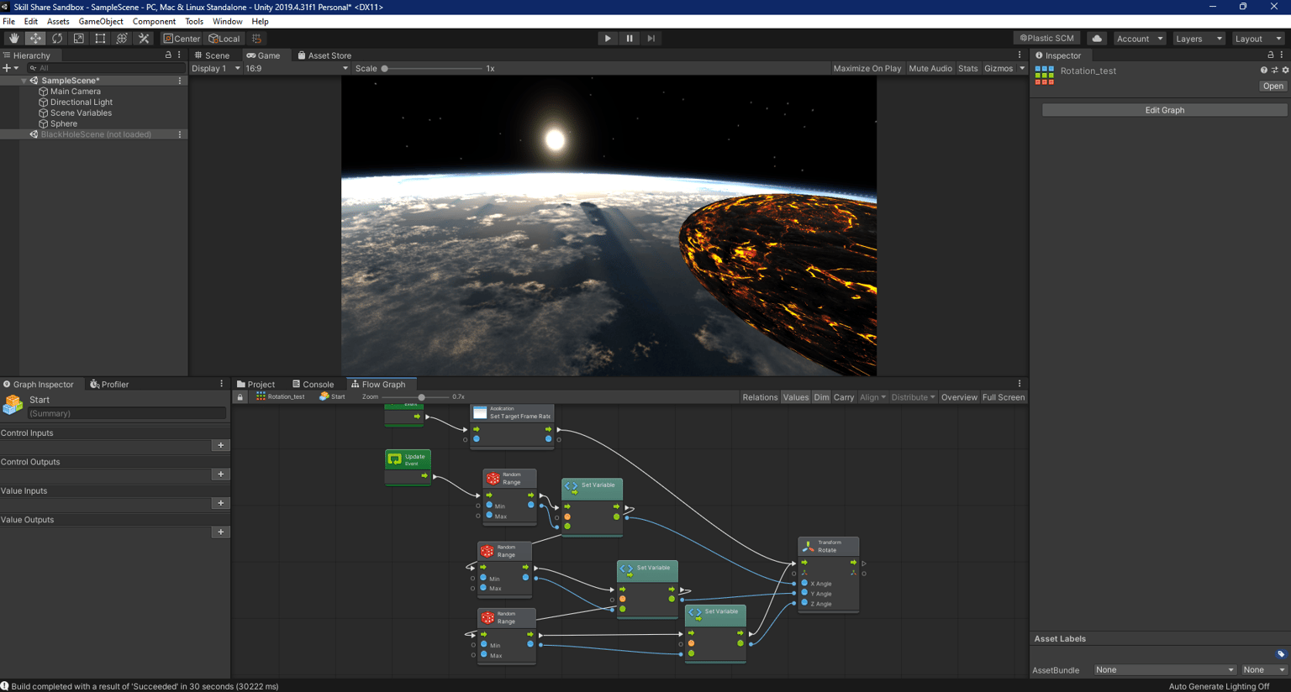Click the Transform Rotate node icon

[x=808, y=546]
